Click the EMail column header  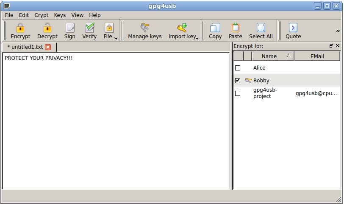pyautogui.click(x=317, y=56)
